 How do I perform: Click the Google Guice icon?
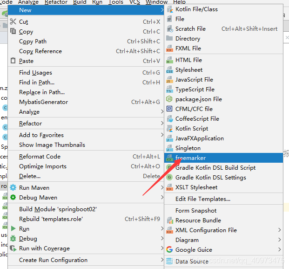[169, 249]
